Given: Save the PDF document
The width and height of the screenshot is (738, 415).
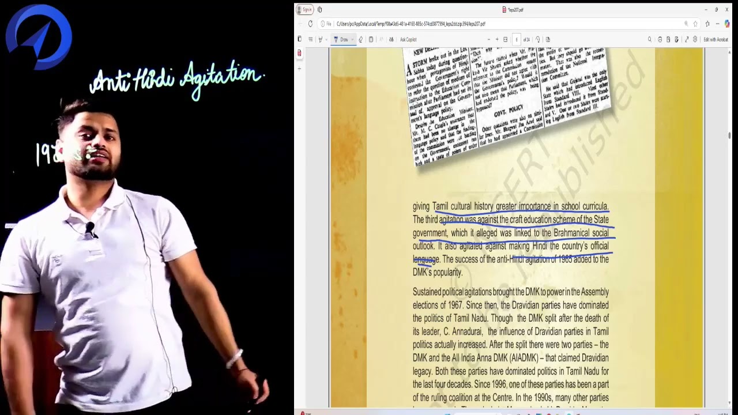Looking at the screenshot, I should click(668, 39).
